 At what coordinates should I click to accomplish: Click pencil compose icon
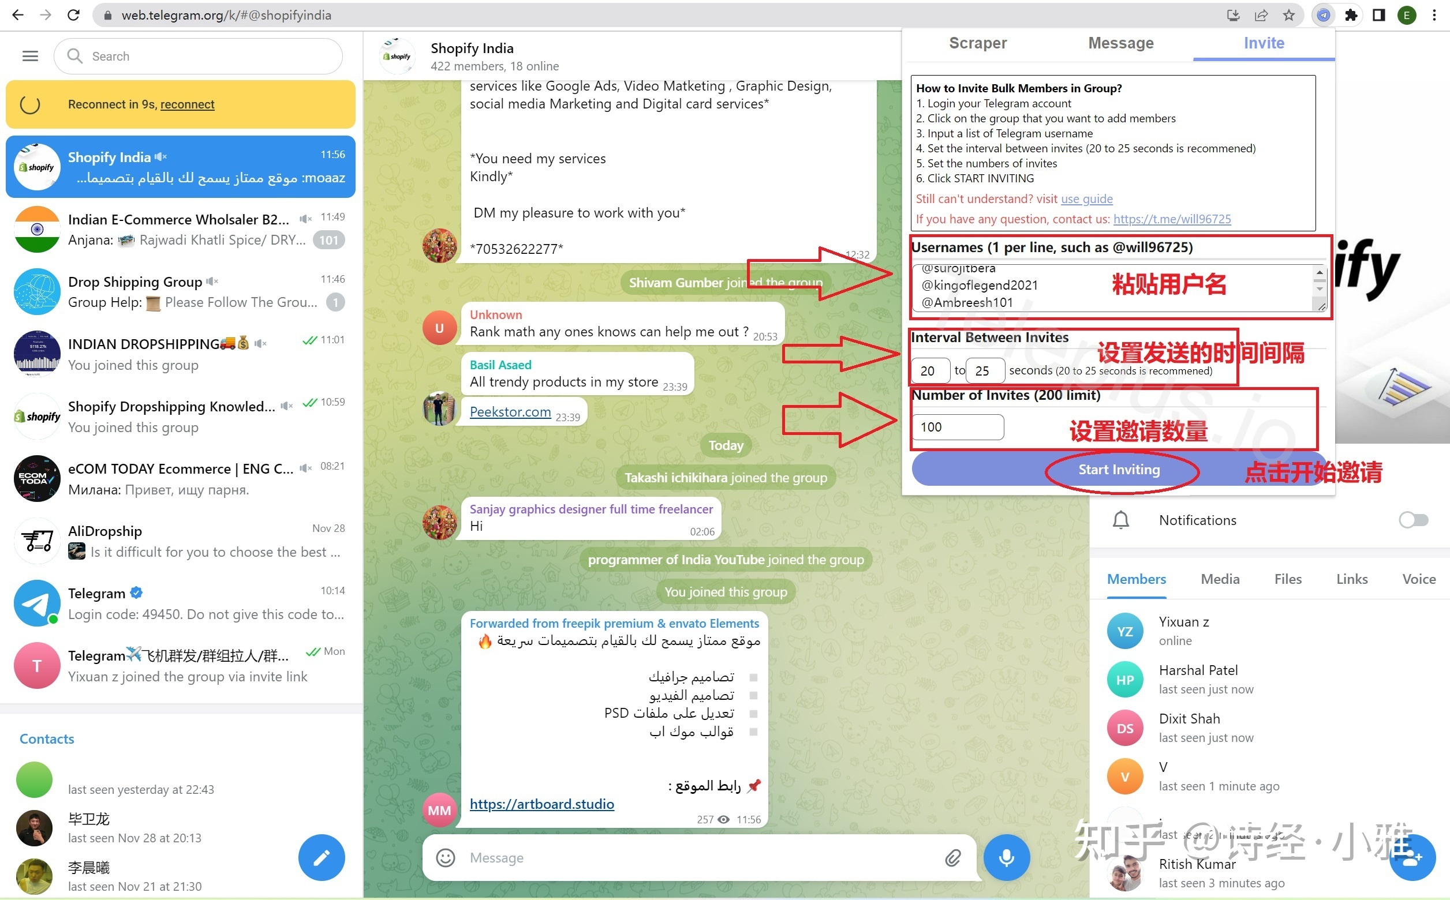pos(323,857)
